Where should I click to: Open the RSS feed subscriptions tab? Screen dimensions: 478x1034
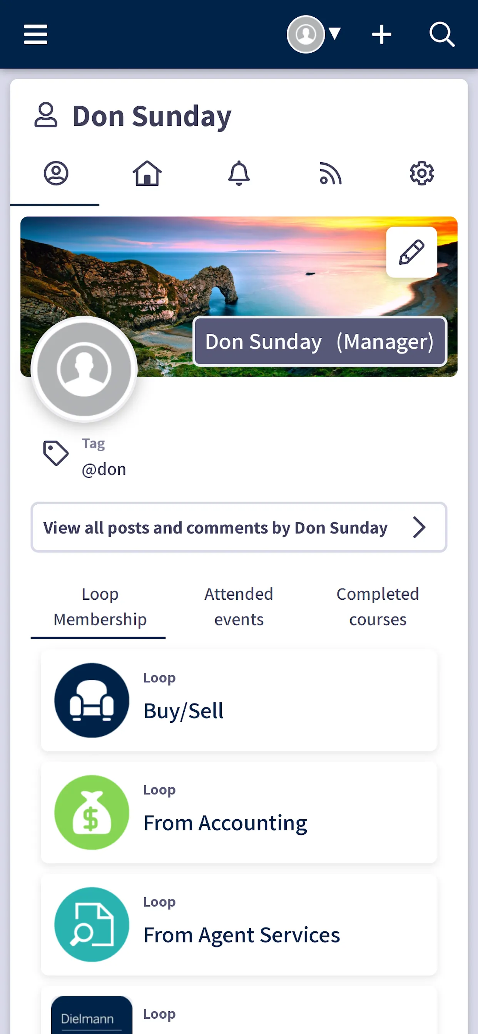click(330, 174)
